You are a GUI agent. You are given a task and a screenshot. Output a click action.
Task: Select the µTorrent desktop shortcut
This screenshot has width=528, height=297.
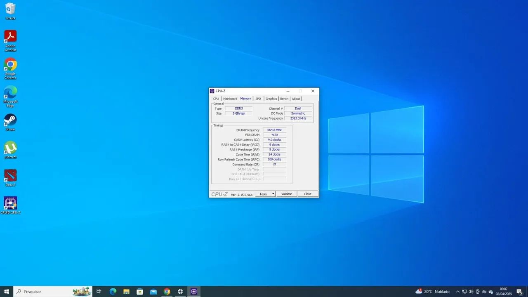tap(10, 150)
